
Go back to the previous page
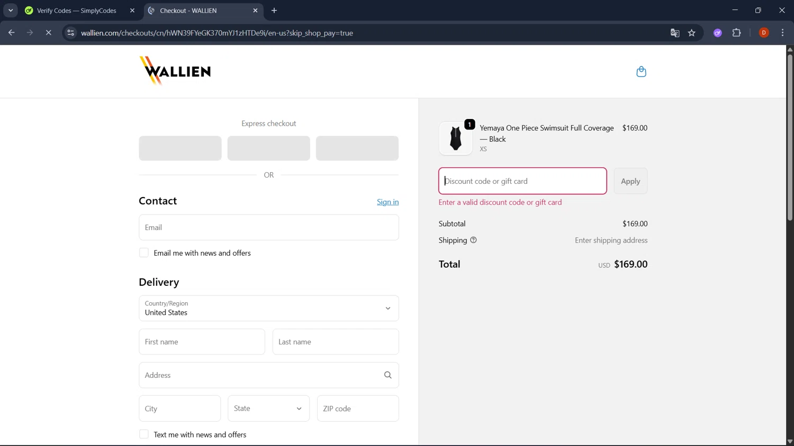point(11,33)
